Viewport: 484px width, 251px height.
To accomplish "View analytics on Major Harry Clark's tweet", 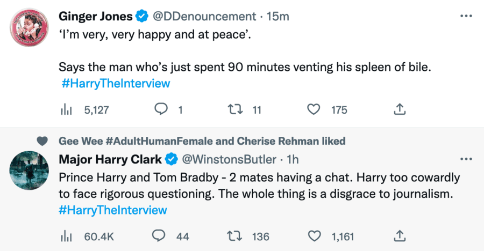I will pos(65,235).
